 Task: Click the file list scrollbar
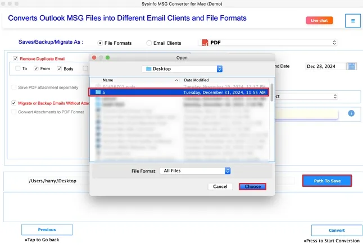pyautogui.click(x=272, y=93)
